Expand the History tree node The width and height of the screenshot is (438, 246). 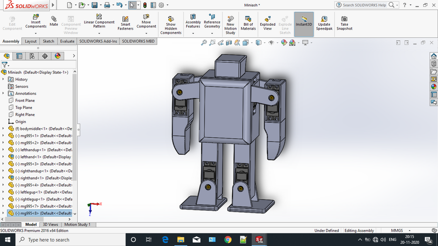click(3, 79)
